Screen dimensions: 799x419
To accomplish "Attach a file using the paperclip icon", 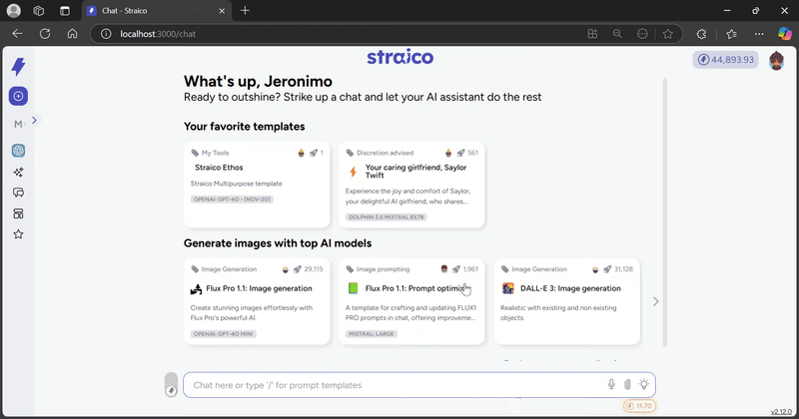I will 627,385.
